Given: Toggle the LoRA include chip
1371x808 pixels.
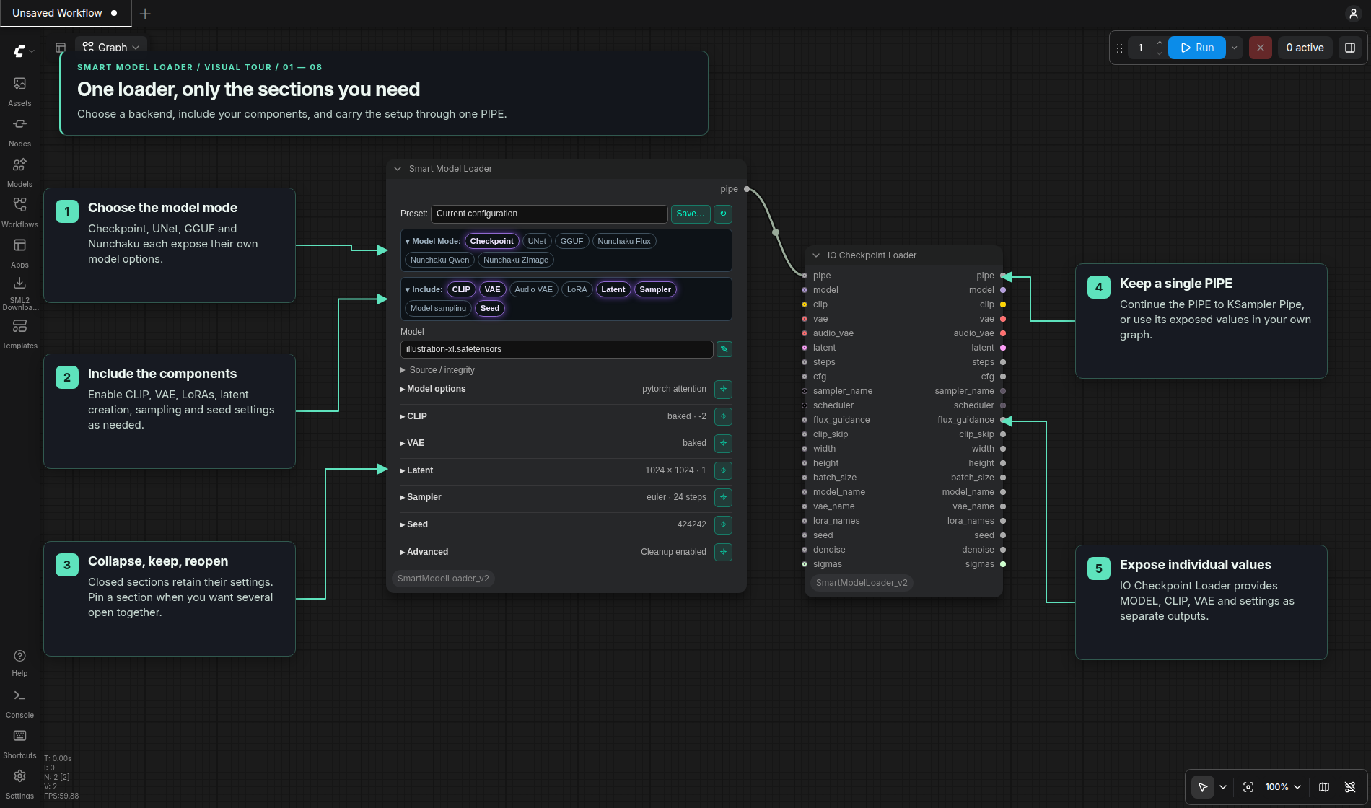Looking at the screenshot, I should pos(577,289).
